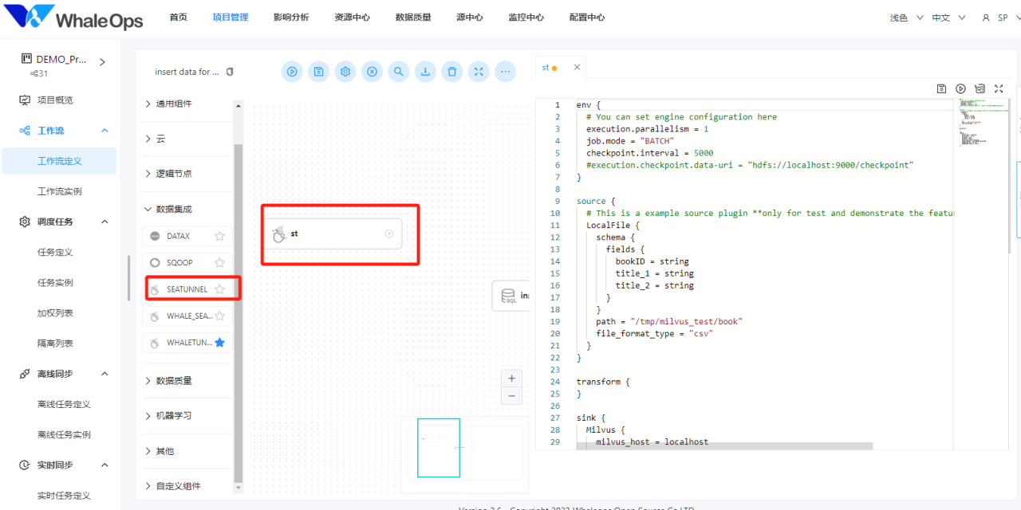Go to 监控中心 in the top navigation
The image size is (1021, 510).
[x=526, y=18]
